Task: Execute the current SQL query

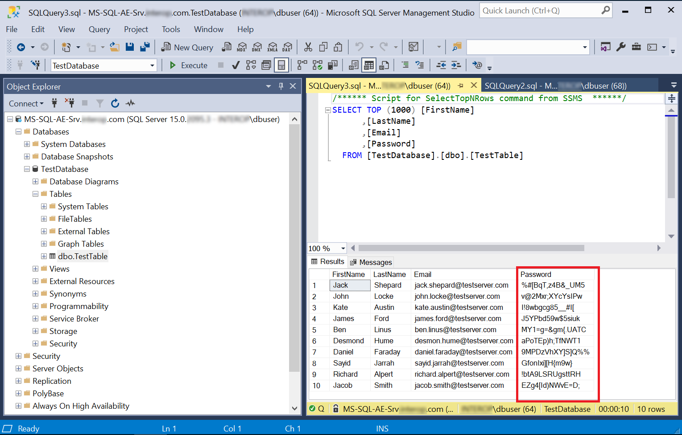Action: click(x=189, y=65)
